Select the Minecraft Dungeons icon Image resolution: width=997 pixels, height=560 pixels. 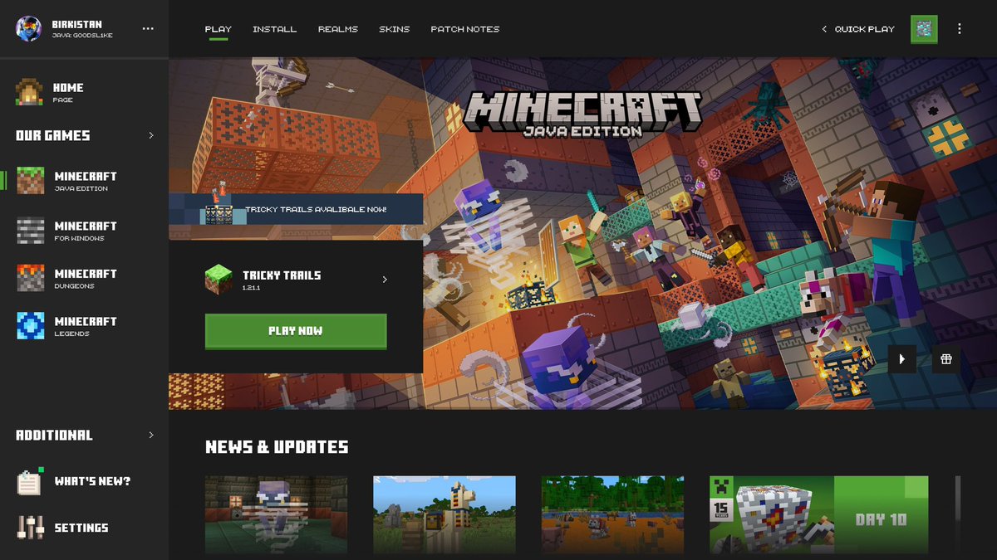click(31, 278)
